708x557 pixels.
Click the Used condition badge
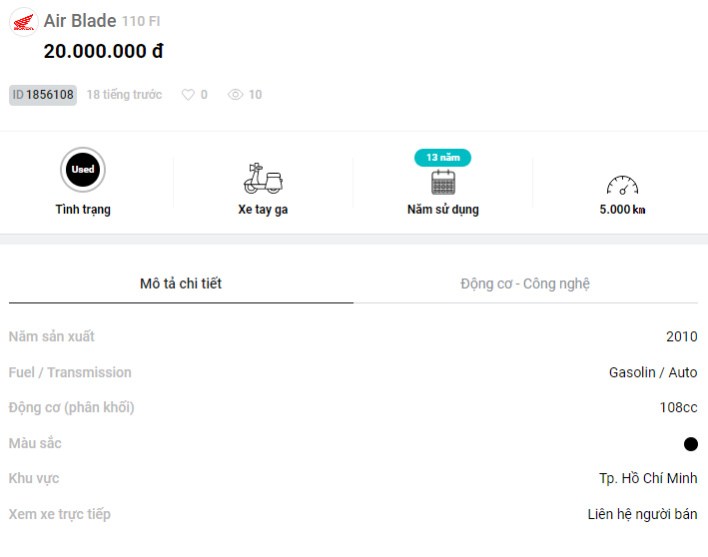point(83,170)
